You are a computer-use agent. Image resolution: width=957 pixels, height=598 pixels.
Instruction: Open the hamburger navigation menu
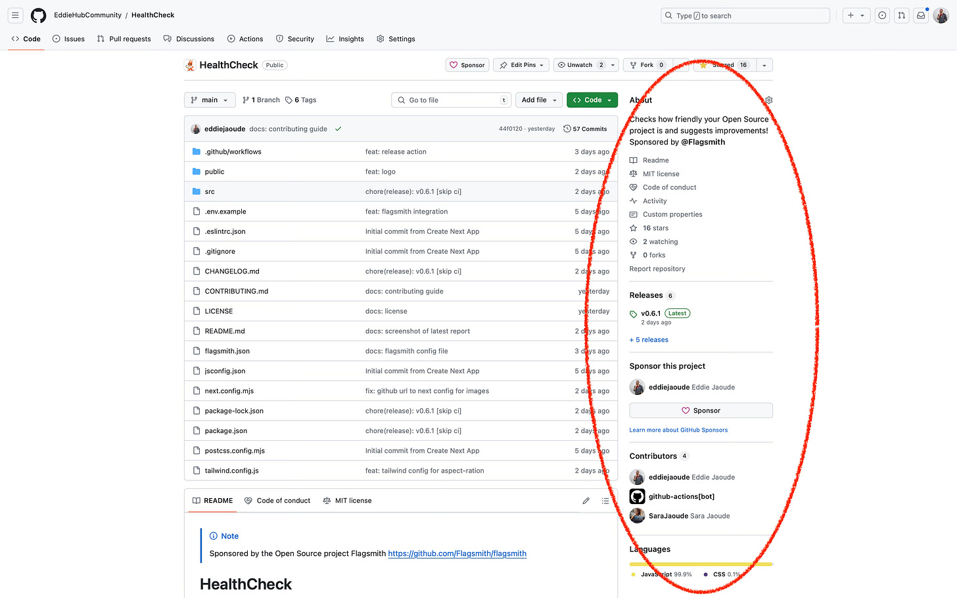(15, 15)
